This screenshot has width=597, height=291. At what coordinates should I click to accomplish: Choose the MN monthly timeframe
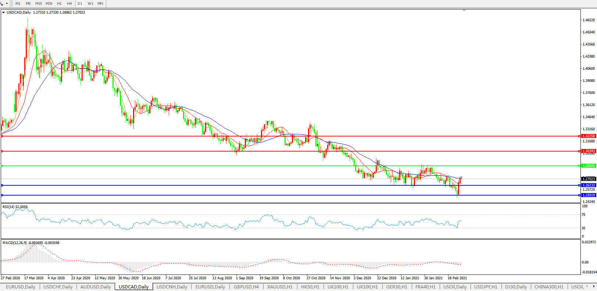tap(100, 3)
